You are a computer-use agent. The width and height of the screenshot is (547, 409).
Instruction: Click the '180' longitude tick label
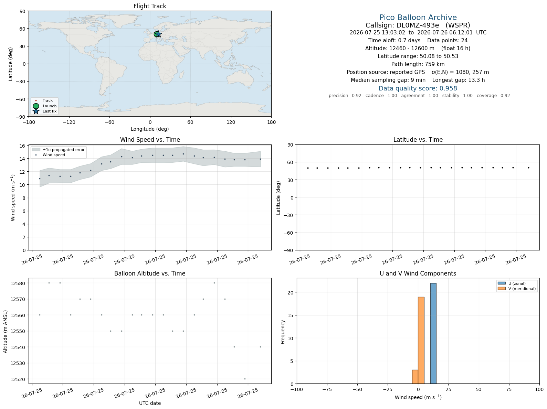pos(271,122)
